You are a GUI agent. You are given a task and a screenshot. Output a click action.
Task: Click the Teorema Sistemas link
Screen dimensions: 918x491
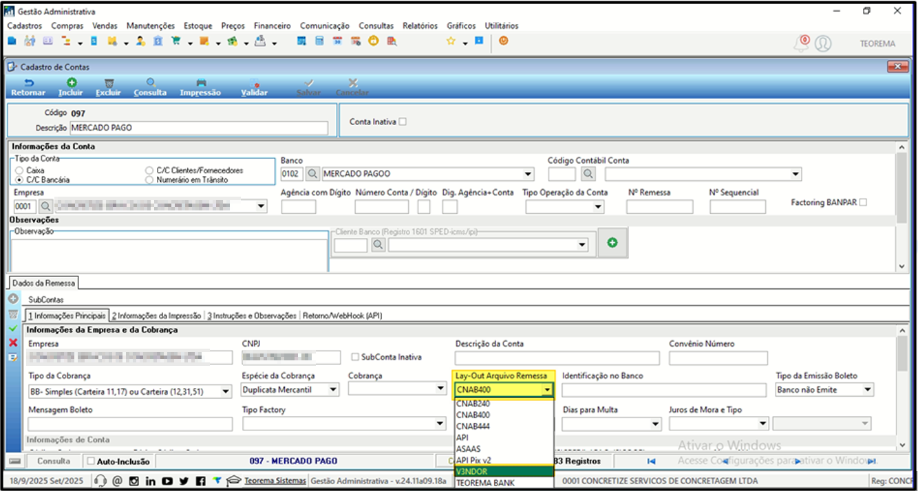275,481
